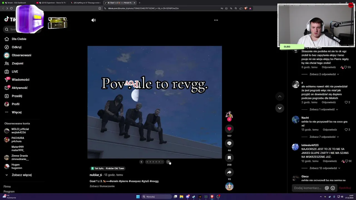Jump to the previous video with the up arrow
Image resolution: width=356 pixels, height=200 pixels.
[x=280, y=96]
